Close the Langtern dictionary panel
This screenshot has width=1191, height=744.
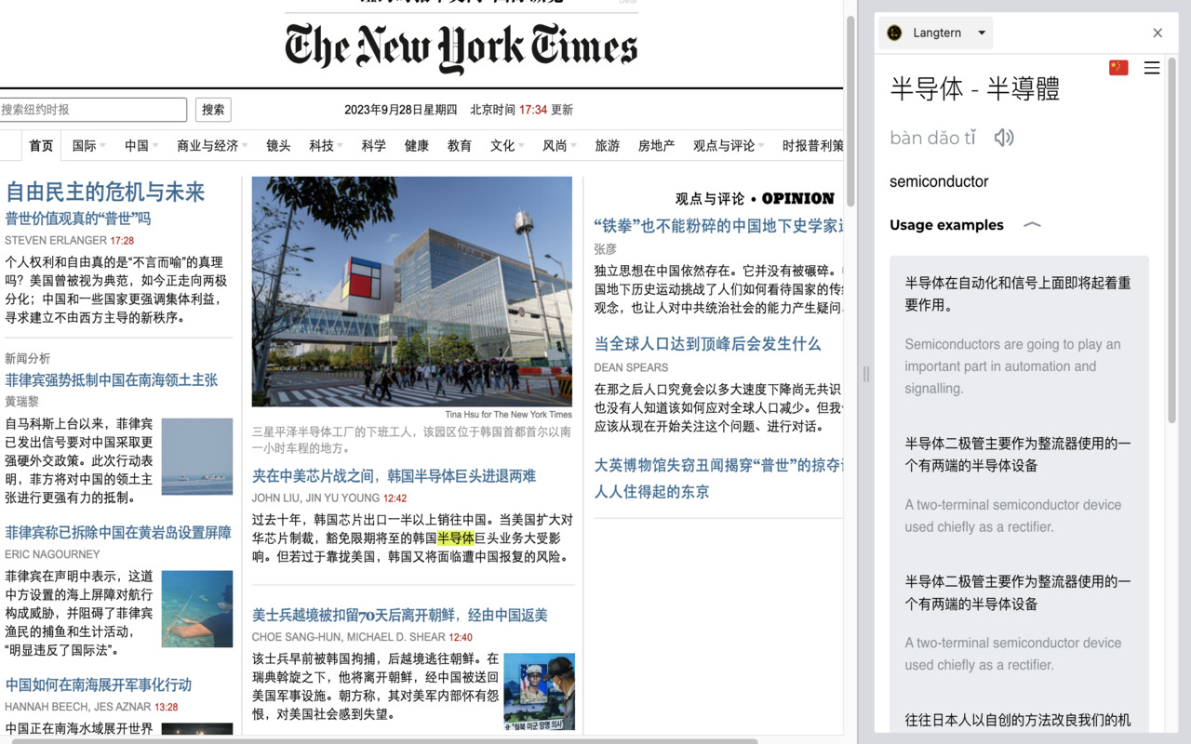(x=1158, y=33)
